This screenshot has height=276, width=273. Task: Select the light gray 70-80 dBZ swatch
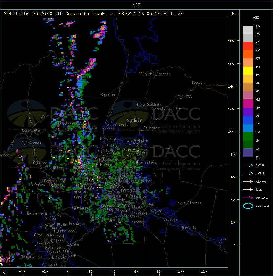click(248, 30)
